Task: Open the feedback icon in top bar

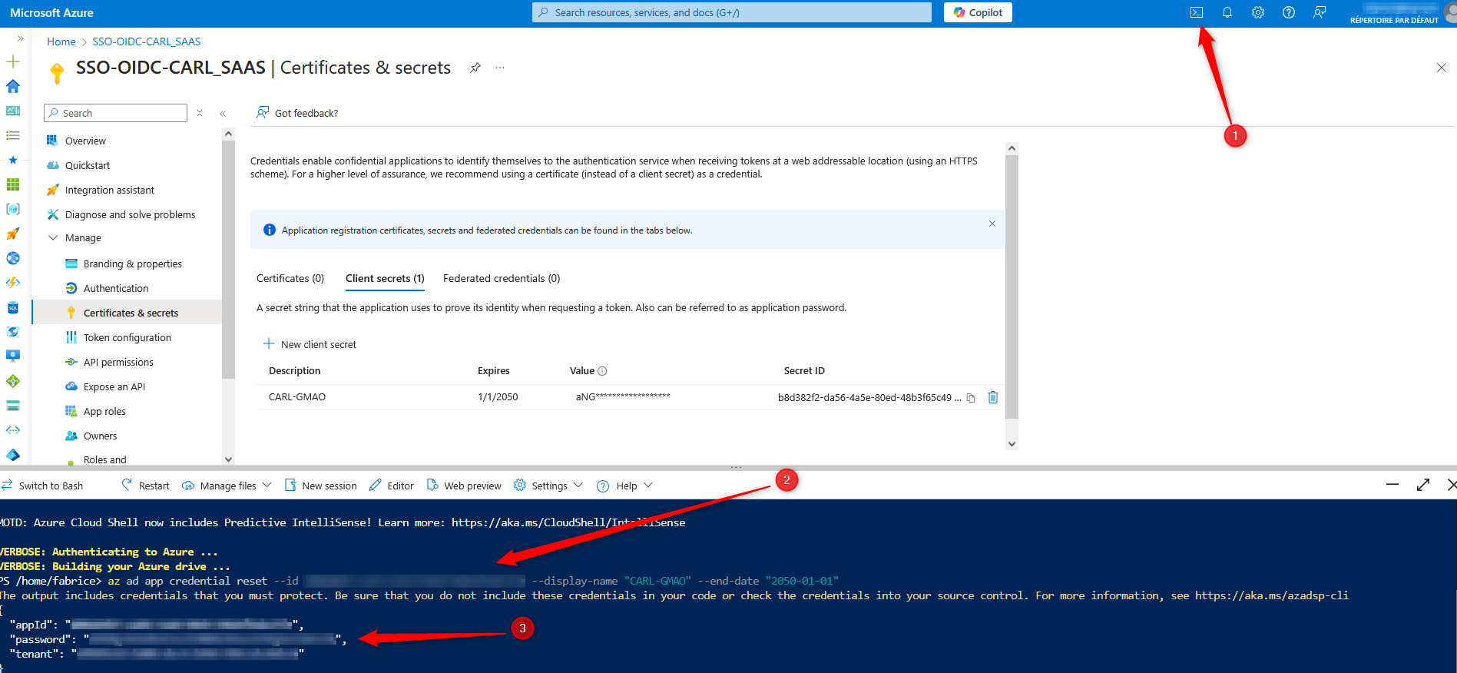Action: pos(1320,12)
